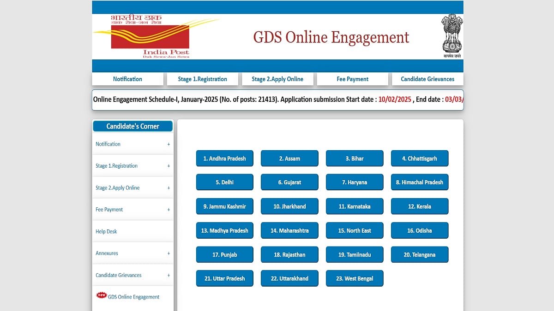Expand the Fee Payment sidebar section

tap(169, 210)
